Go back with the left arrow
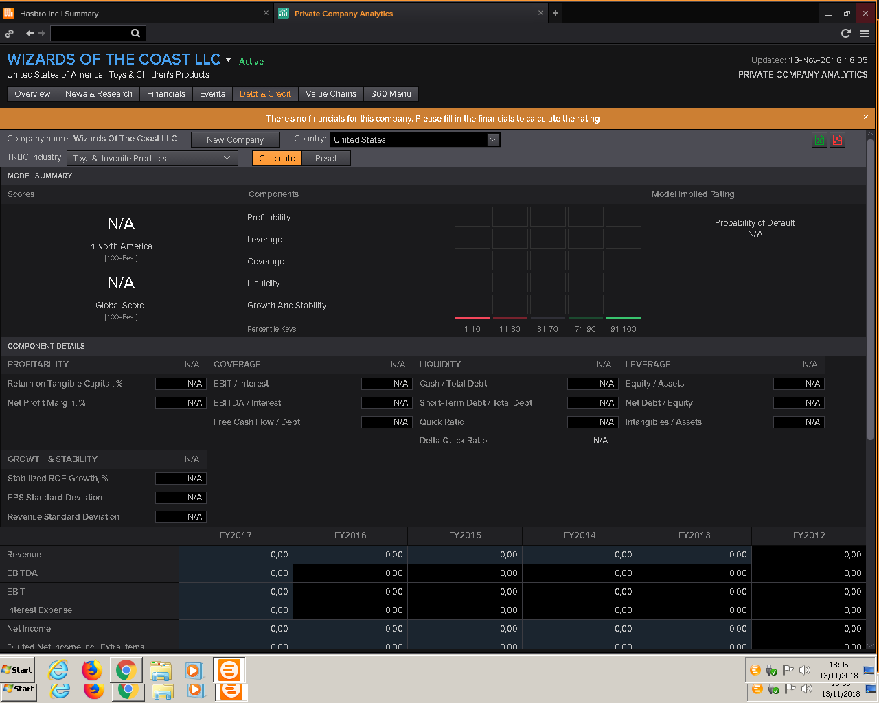879x703 pixels. [x=30, y=33]
